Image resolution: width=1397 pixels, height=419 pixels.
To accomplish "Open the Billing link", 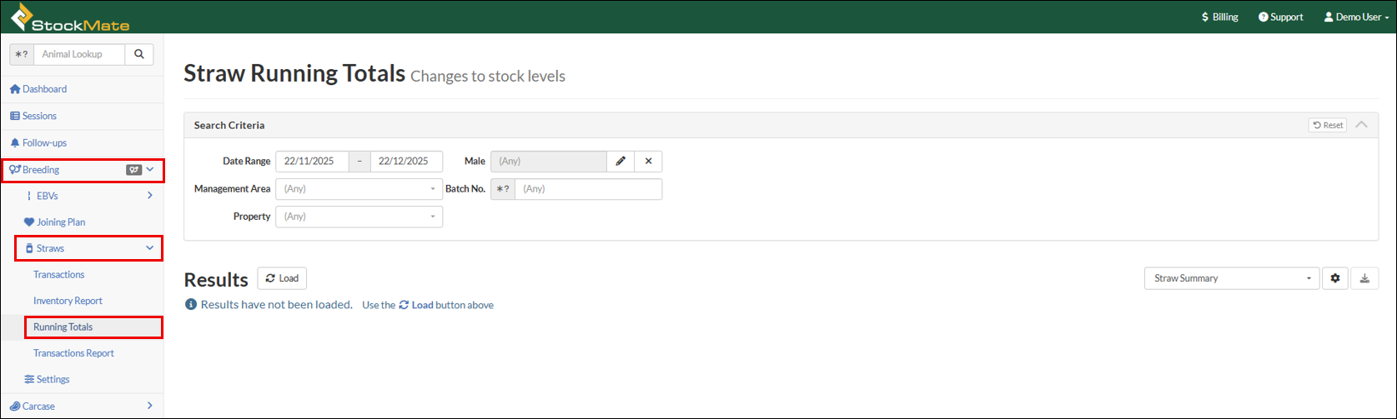I will pyautogui.click(x=1219, y=17).
